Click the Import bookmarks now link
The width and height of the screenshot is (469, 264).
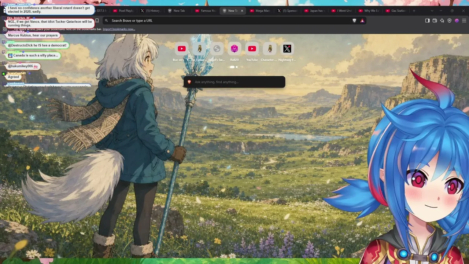pyautogui.click(x=119, y=29)
